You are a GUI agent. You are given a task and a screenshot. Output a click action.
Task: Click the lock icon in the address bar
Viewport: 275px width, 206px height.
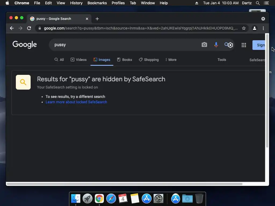coord(40,28)
